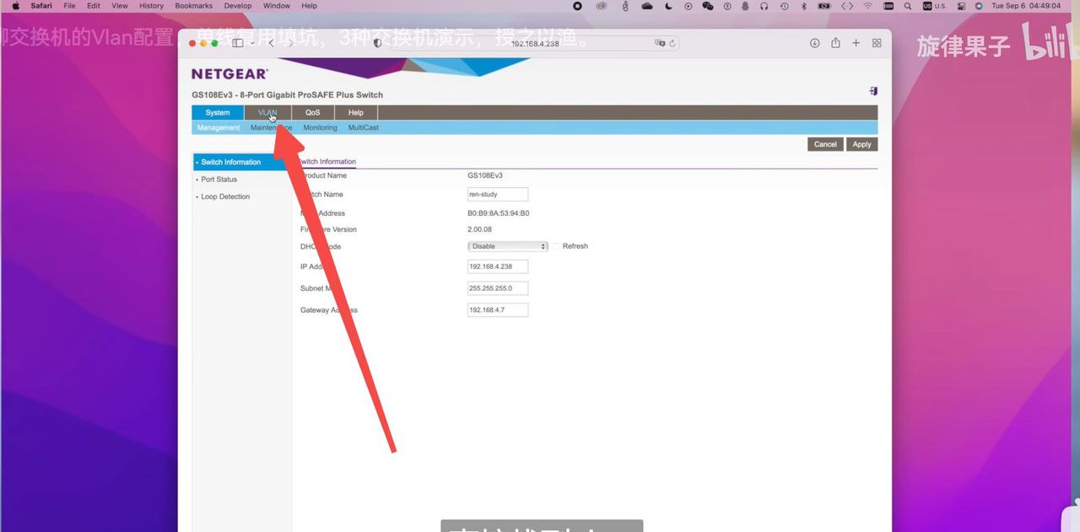Open the Management submenu
The height and width of the screenshot is (532, 1080).
click(x=219, y=127)
